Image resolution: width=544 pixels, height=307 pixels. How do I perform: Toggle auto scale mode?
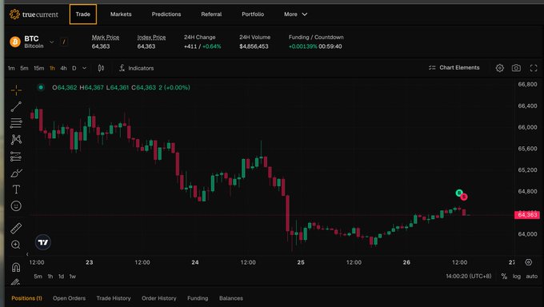click(x=531, y=276)
